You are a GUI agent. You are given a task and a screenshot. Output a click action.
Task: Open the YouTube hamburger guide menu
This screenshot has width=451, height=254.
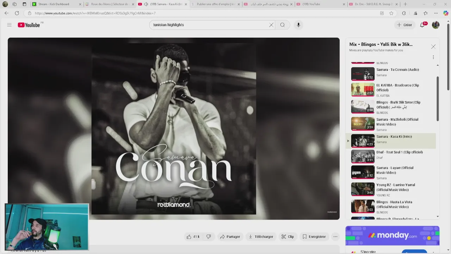[x=10, y=25]
